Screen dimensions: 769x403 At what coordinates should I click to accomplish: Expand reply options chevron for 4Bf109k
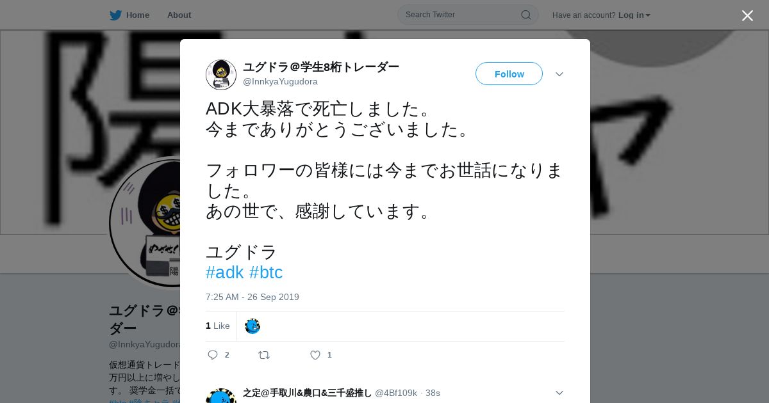(x=559, y=393)
